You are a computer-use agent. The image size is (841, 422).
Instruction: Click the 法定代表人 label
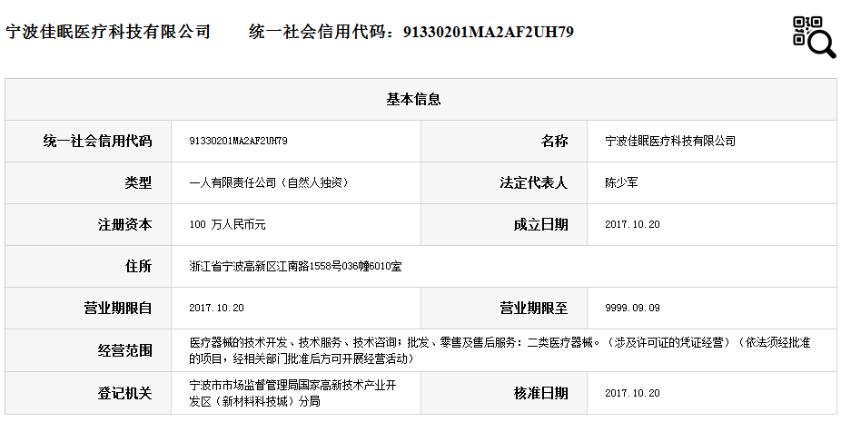coord(533,182)
